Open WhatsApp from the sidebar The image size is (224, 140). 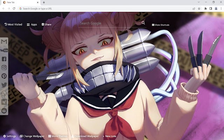pyautogui.click(x=4, y=93)
